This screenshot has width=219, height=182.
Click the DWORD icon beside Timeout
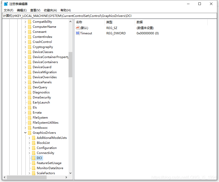(x=78, y=33)
